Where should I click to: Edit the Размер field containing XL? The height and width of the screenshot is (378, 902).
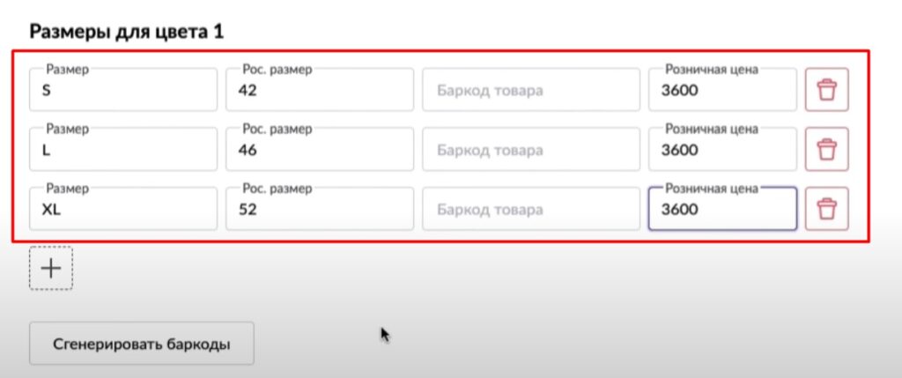click(x=123, y=208)
